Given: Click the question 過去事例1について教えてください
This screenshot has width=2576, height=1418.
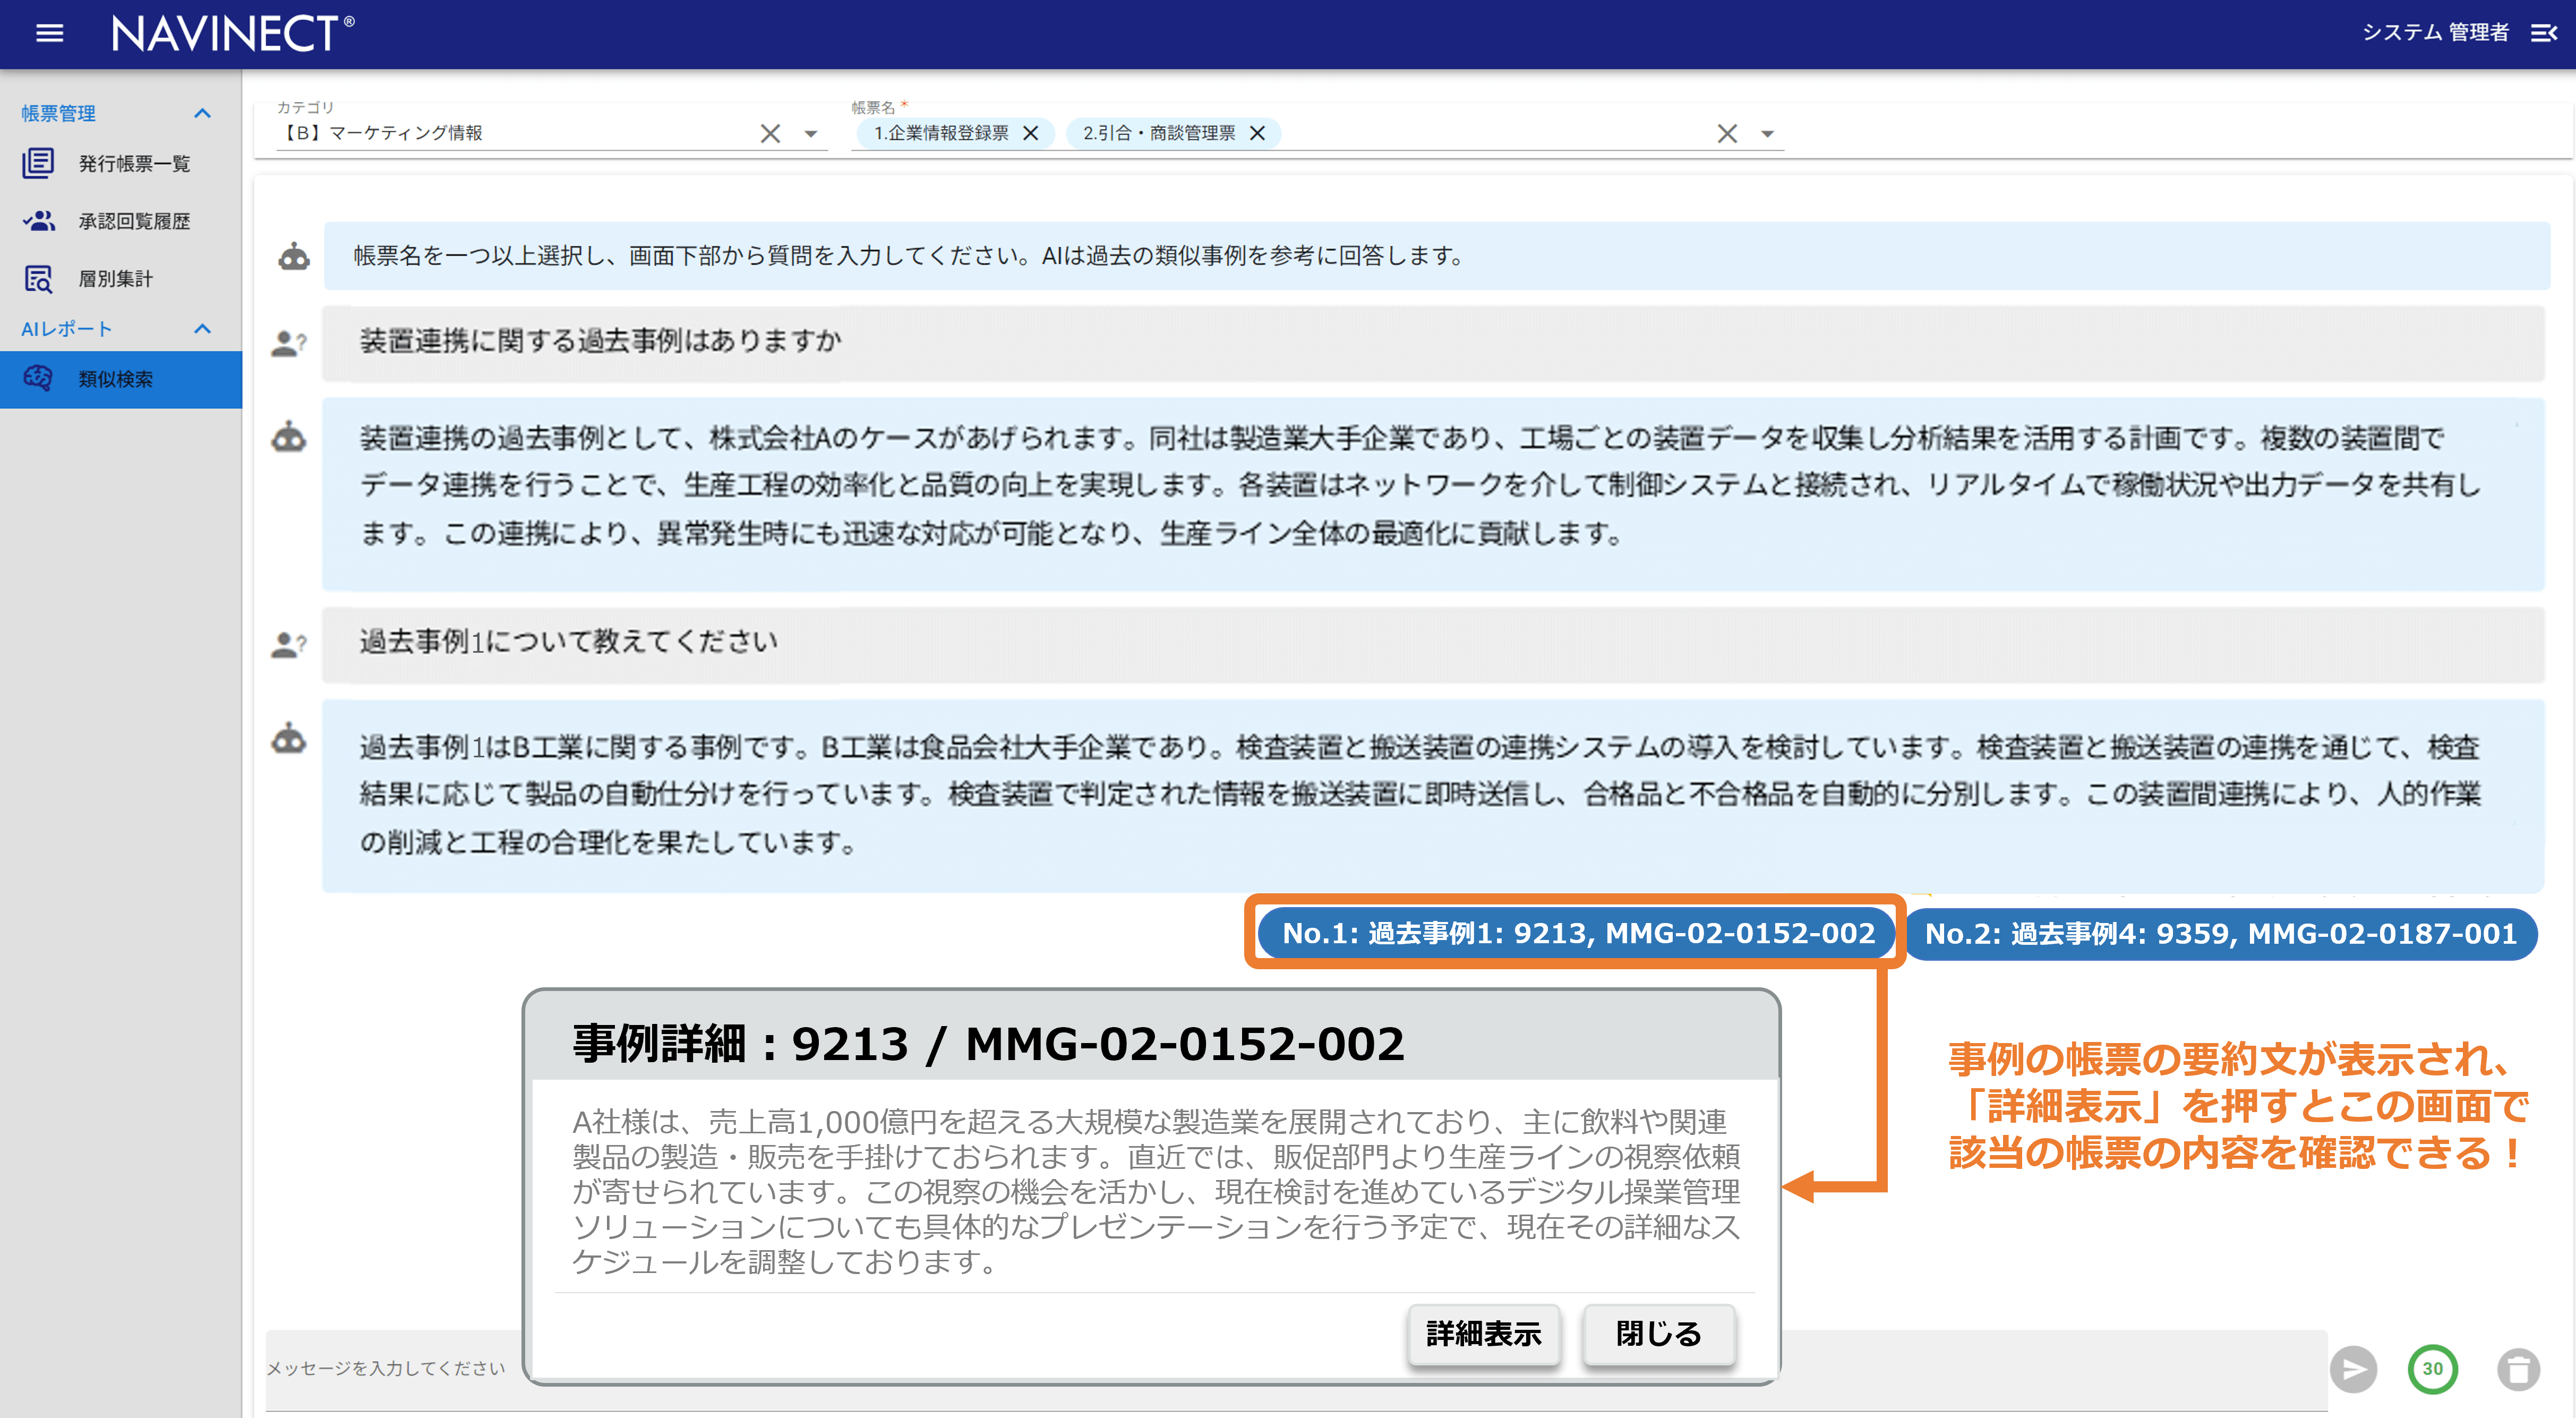Looking at the screenshot, I should [569, 641].
